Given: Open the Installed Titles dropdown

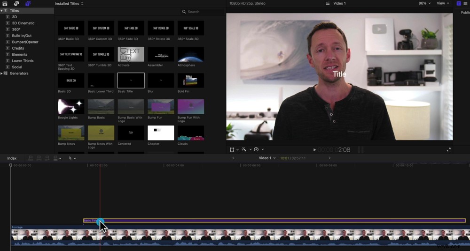Looking at the screenshot, I should coord(69,4).
